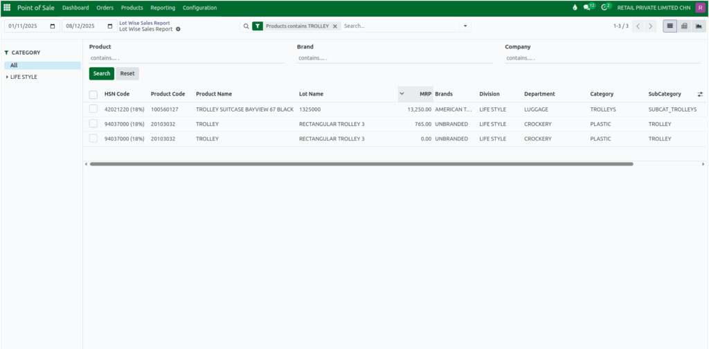Click the Reset button
This screenshot has width=709, height=349.
click(x=127, y=73)
